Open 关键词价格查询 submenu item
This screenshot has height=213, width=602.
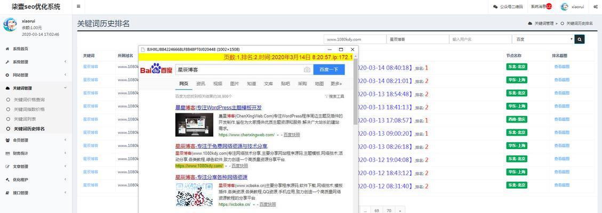pos(29,100)
